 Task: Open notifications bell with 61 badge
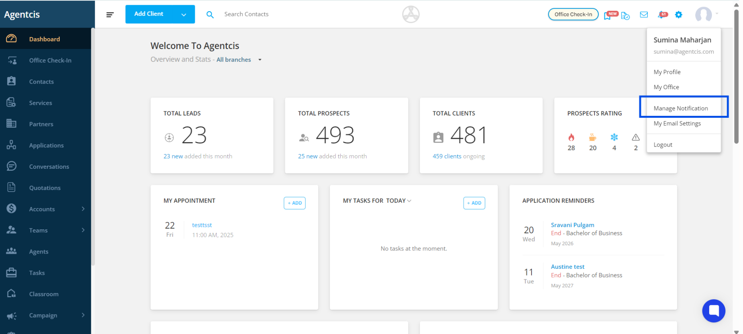pos(662,15)
